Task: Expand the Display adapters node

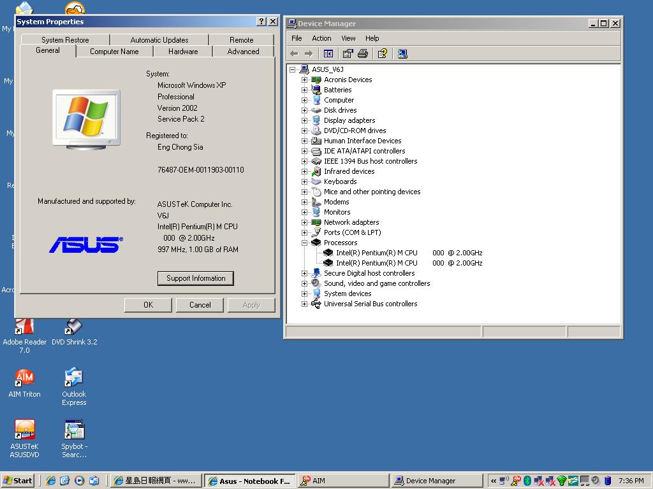Action: (x=304, y=120)
